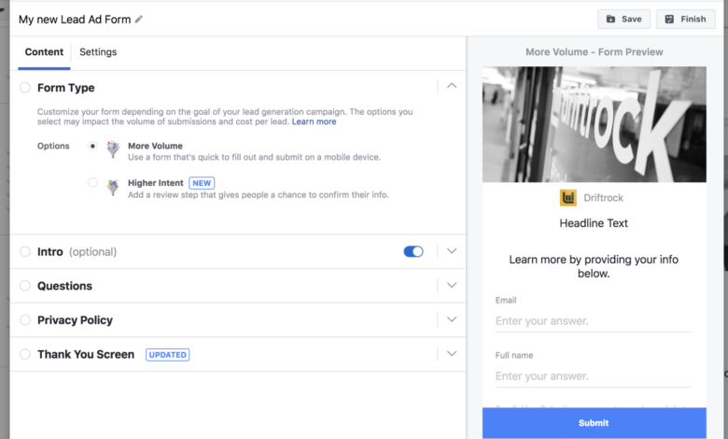Open the Learn more link
Image resolution: width=728 pixels, height=439 pixels.
[x=314, y=121]
